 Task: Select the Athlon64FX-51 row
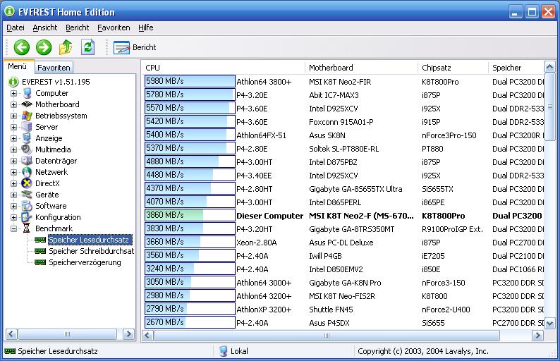click(344, 135)
